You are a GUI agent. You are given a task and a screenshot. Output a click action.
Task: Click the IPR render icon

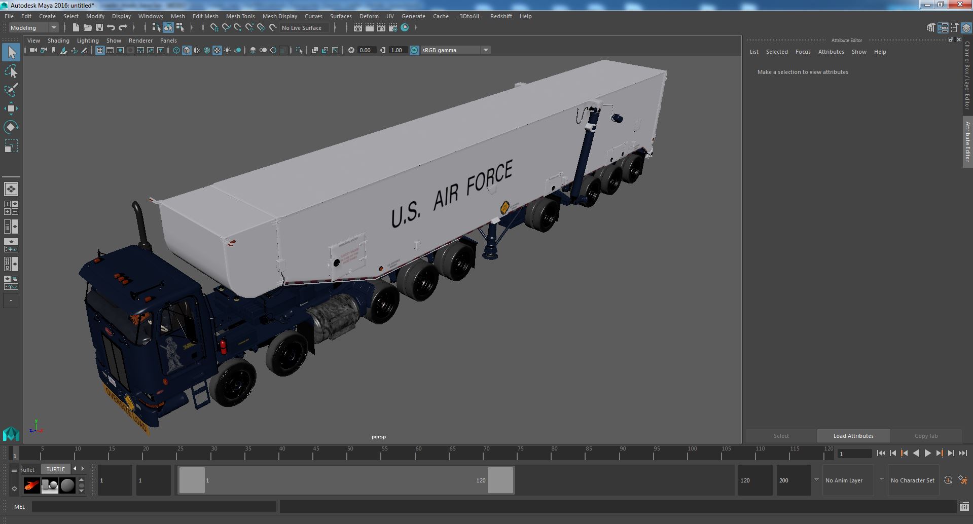pyautogui.click(x=381, y=28)
